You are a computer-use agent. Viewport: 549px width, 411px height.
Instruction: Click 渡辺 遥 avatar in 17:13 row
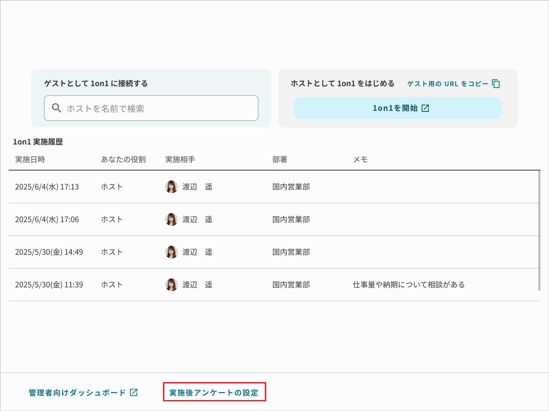pyautogui.click(x=171, y=187)
